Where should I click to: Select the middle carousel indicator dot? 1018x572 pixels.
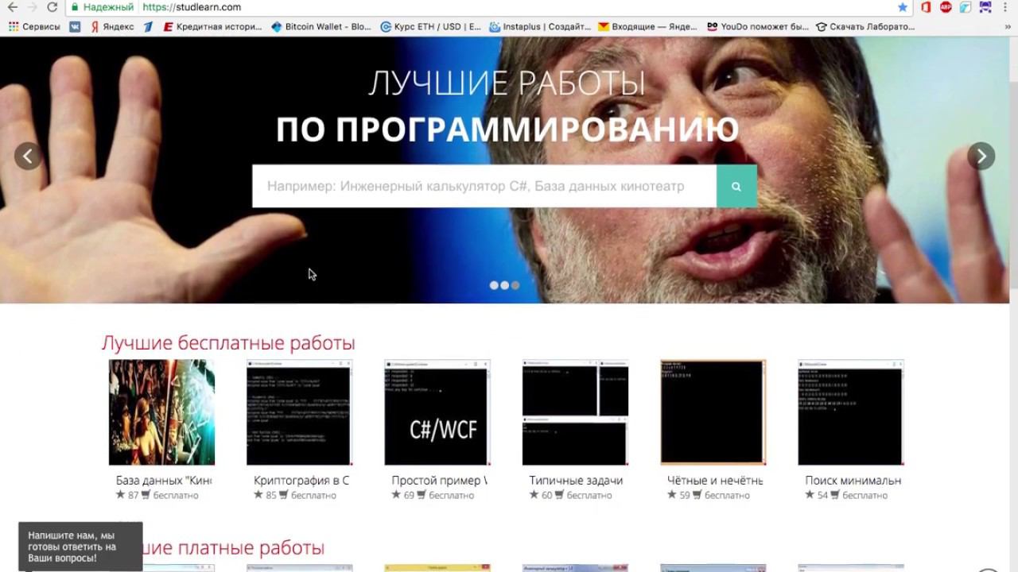pos(504,285)
